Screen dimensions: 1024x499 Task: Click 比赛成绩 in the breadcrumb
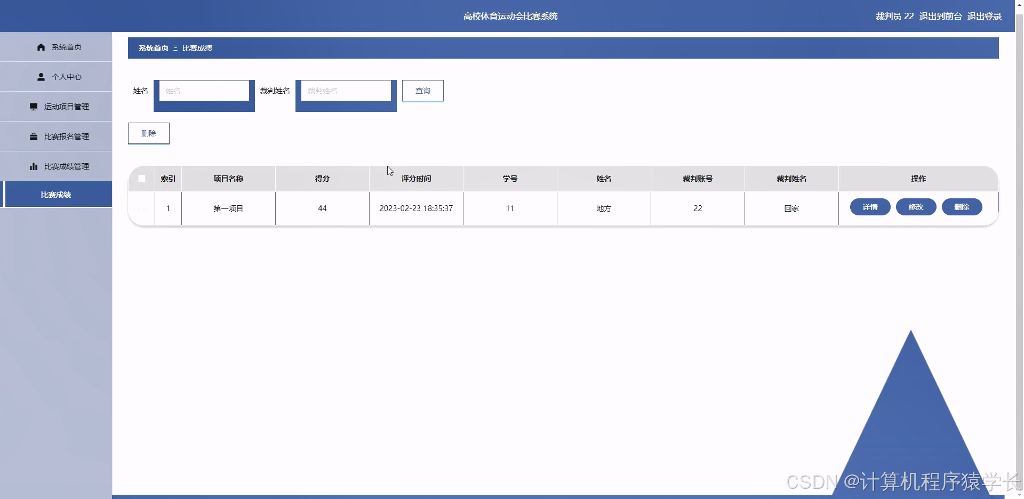197,48
